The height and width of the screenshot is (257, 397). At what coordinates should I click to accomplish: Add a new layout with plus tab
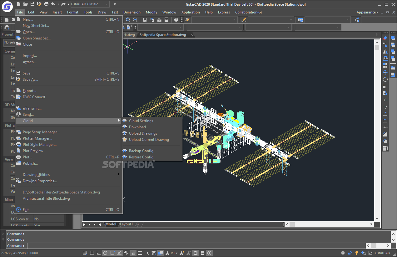tap(138, 224)
